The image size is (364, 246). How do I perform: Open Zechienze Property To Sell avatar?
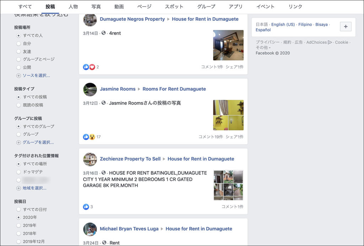tap(90, 160)
